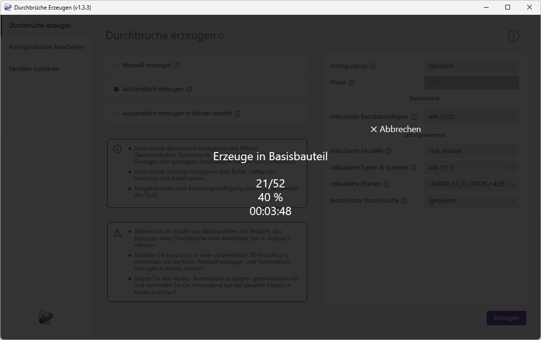Click the app logo at the bottom of the sidebar
Screen dimensions: 541x340
(45, 317)
